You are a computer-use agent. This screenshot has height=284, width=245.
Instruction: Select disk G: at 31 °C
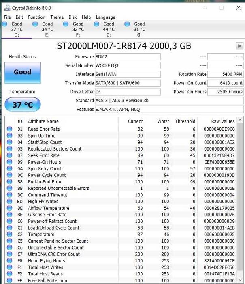click(139, 29)
